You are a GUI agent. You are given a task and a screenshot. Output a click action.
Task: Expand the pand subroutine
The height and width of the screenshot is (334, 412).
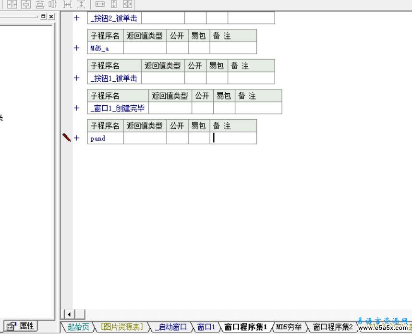tap(77, 138)
